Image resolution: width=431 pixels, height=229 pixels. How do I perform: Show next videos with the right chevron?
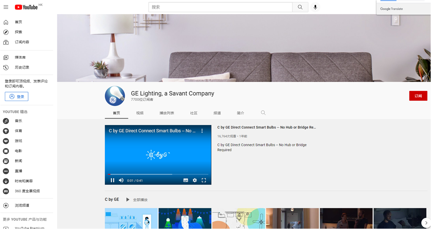point(426,223)
